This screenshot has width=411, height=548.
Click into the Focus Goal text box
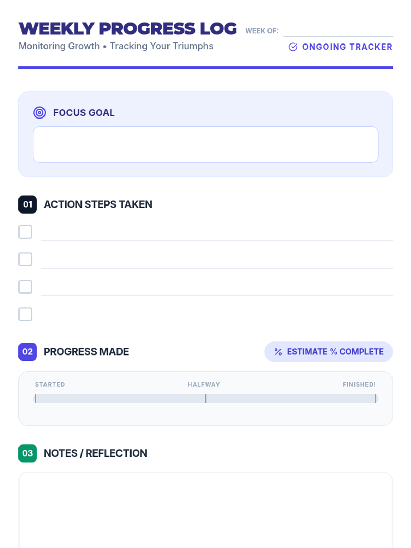(206, 145)
